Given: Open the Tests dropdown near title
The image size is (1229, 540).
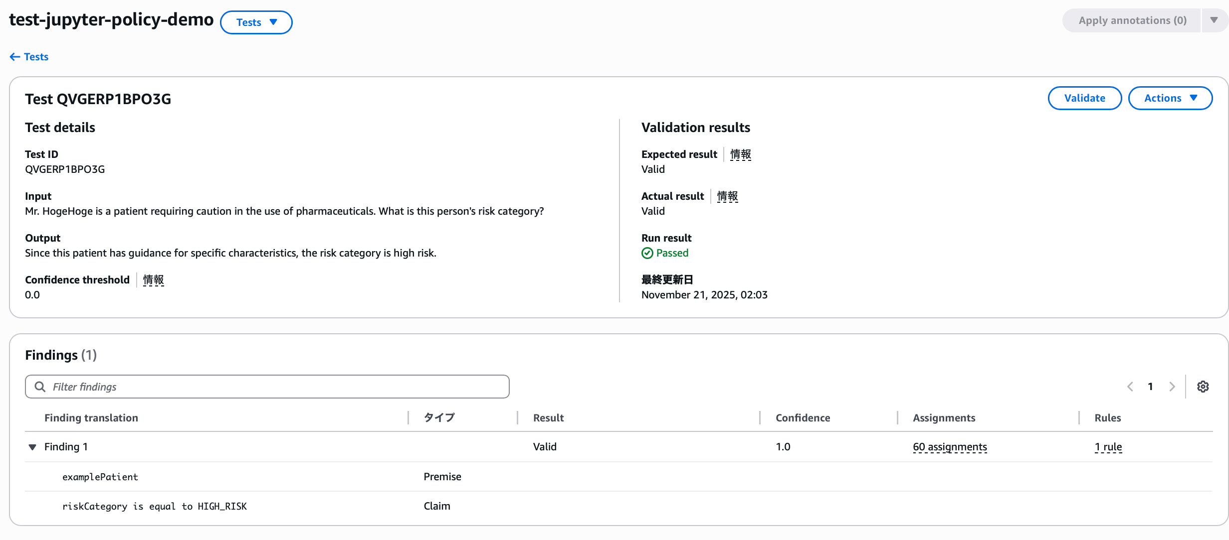Looking at the screenshot, I should pos(256,22).
